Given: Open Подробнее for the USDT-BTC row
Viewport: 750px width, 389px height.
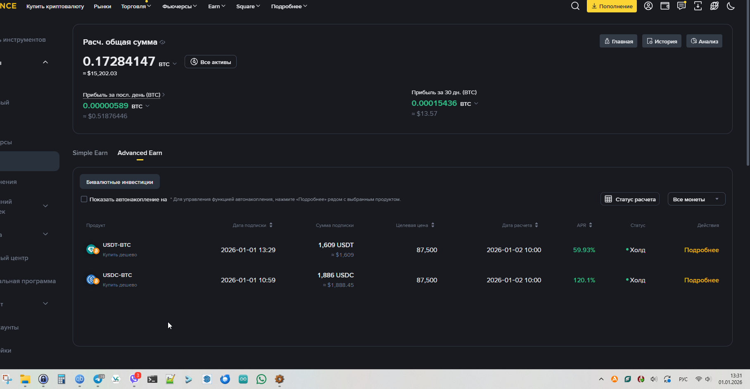Looking at the screenshot, I should pyautogui.click(x=701, y=250).
